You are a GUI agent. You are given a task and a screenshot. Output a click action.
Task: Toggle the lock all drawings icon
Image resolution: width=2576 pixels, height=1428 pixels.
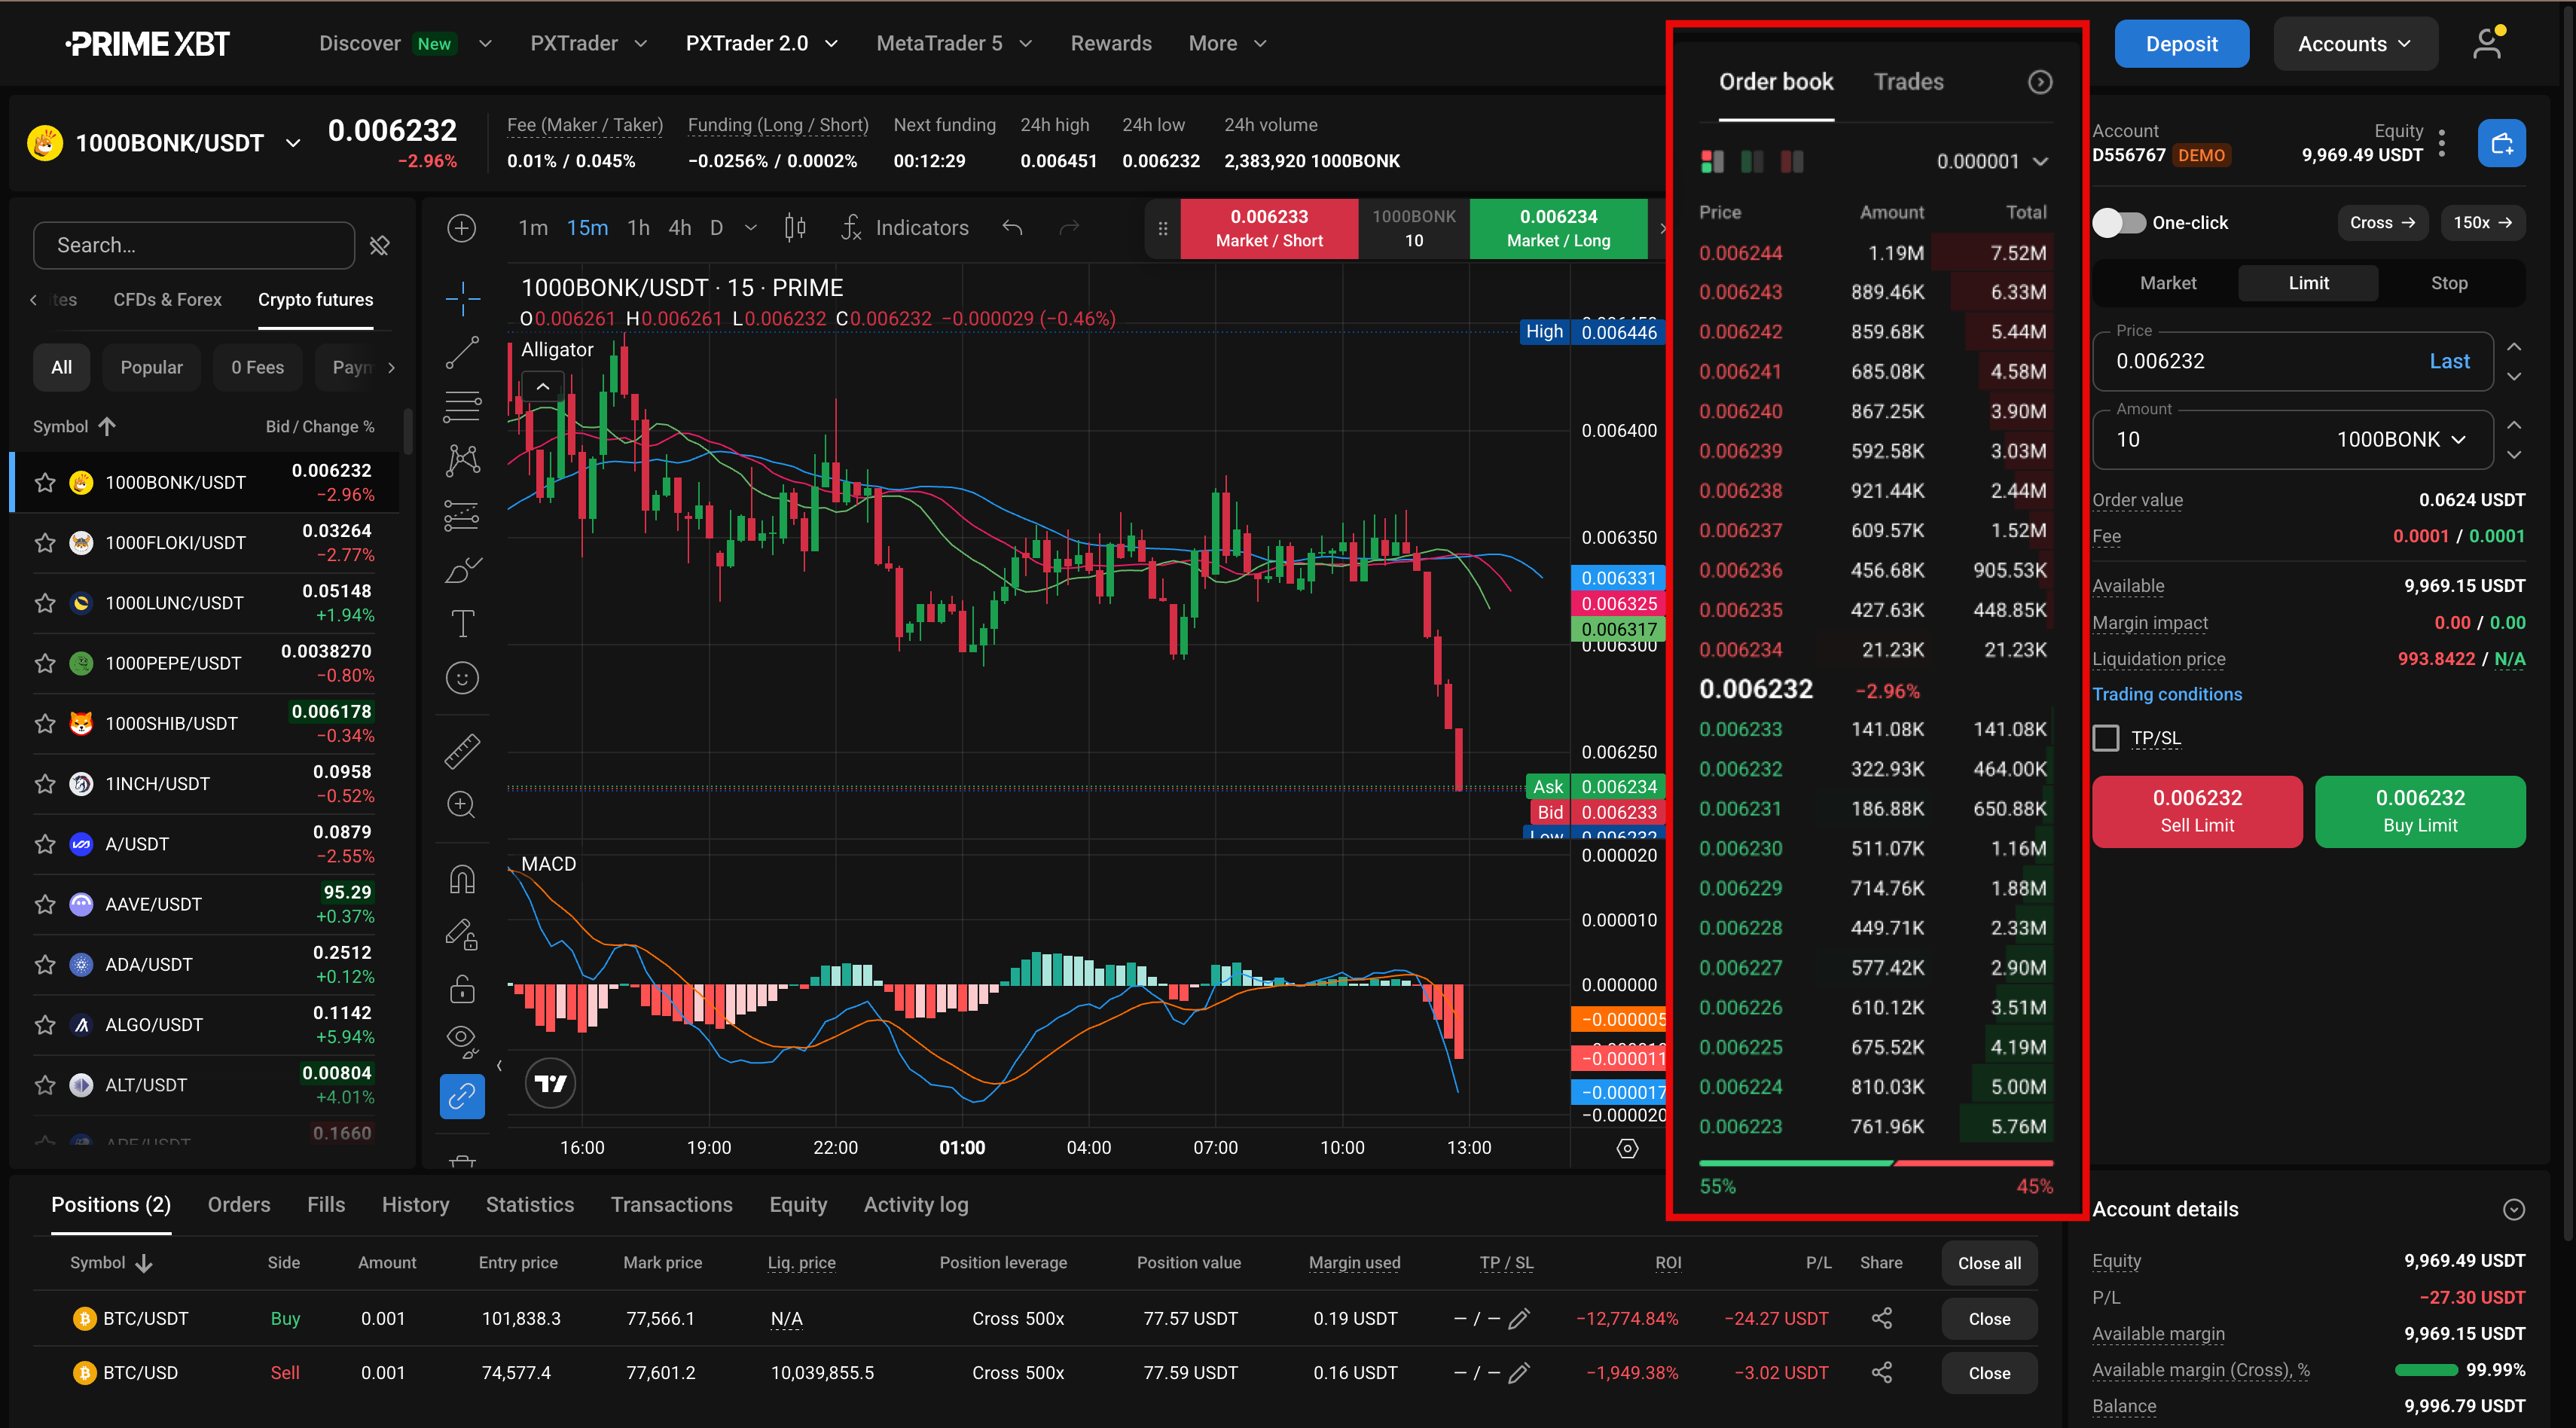click(462, 989)
